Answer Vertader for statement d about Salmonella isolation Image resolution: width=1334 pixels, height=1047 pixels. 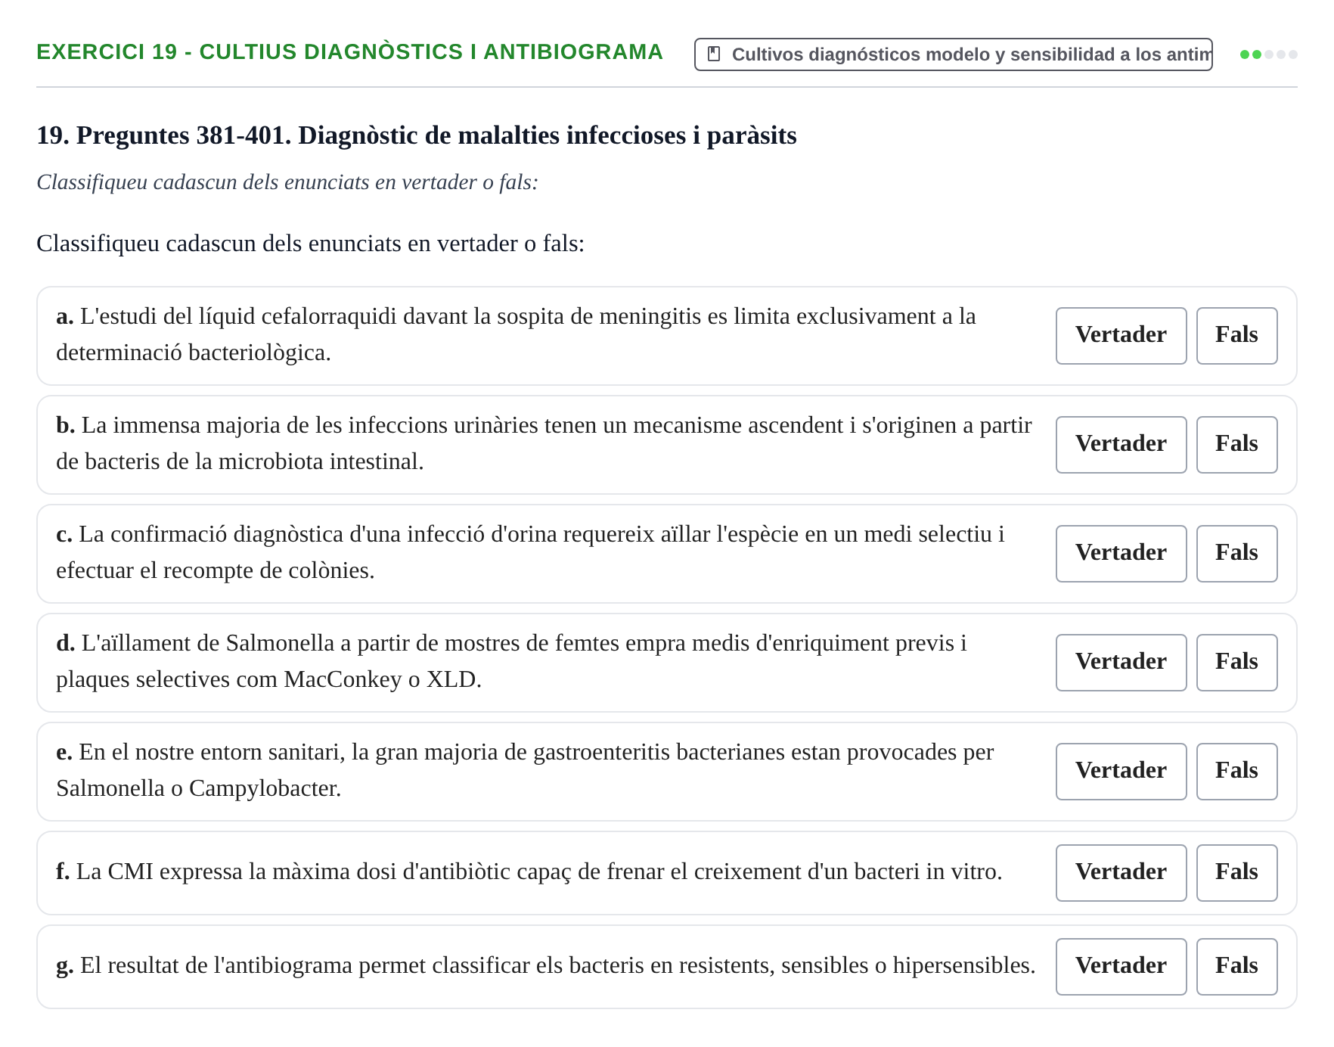click(1121, 663)
